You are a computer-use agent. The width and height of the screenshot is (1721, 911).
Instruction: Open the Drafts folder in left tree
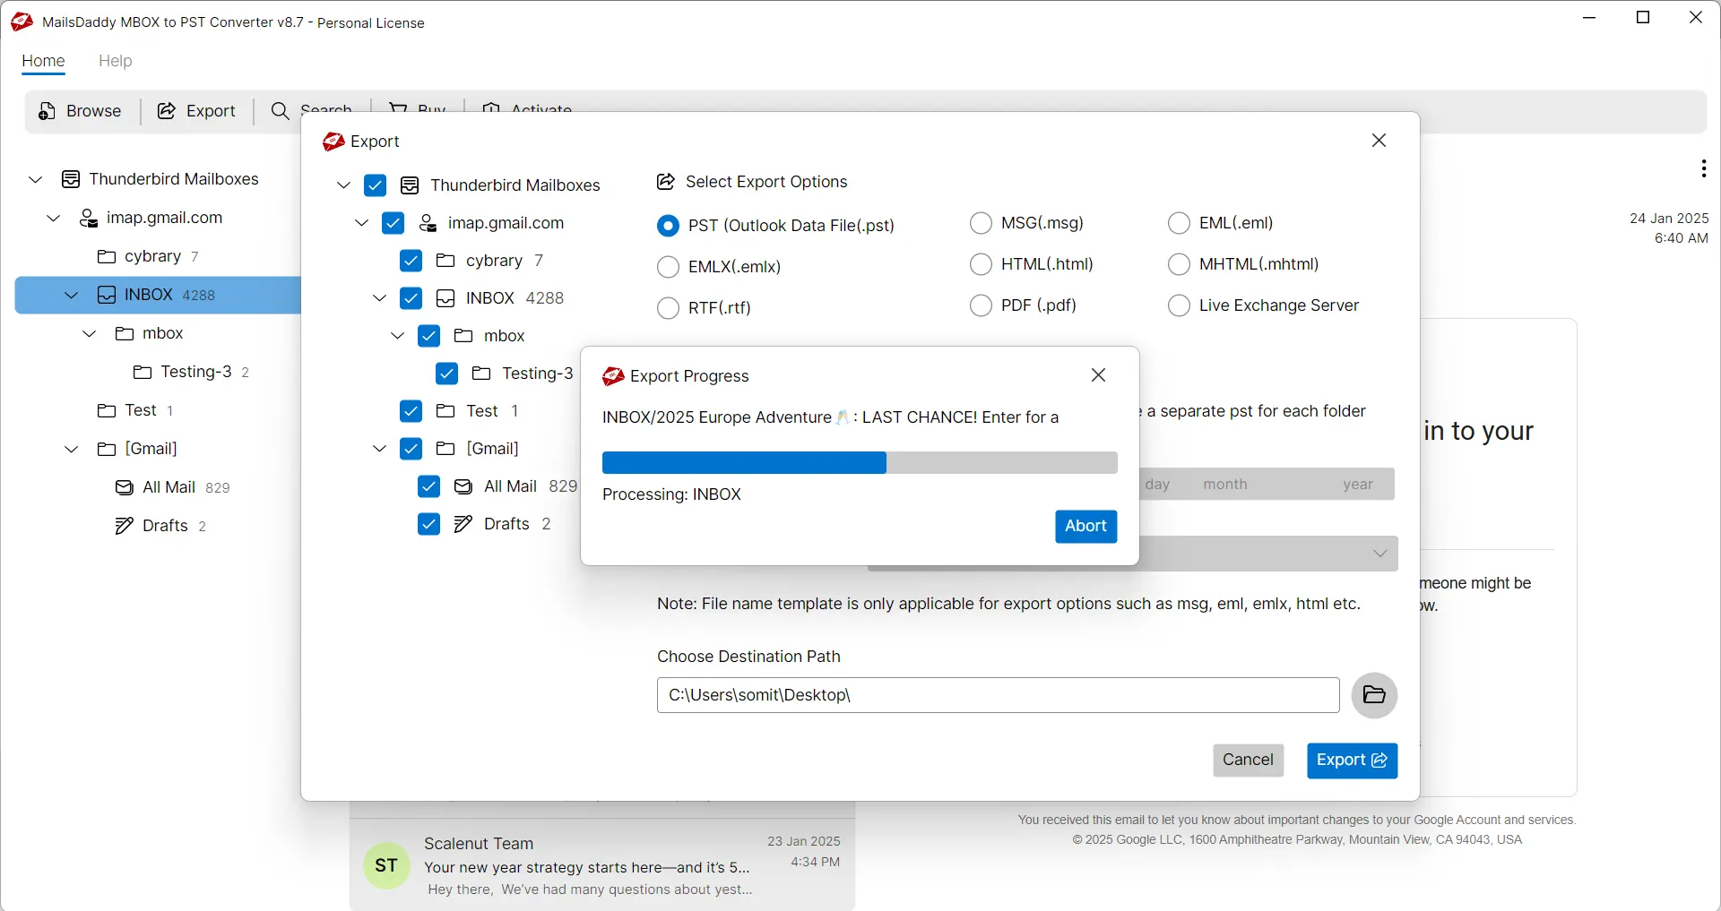coord(165,526)
